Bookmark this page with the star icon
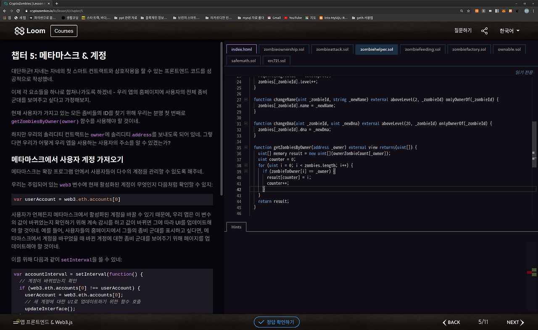This screenshot has height=330, width=538. coord(469,10)
